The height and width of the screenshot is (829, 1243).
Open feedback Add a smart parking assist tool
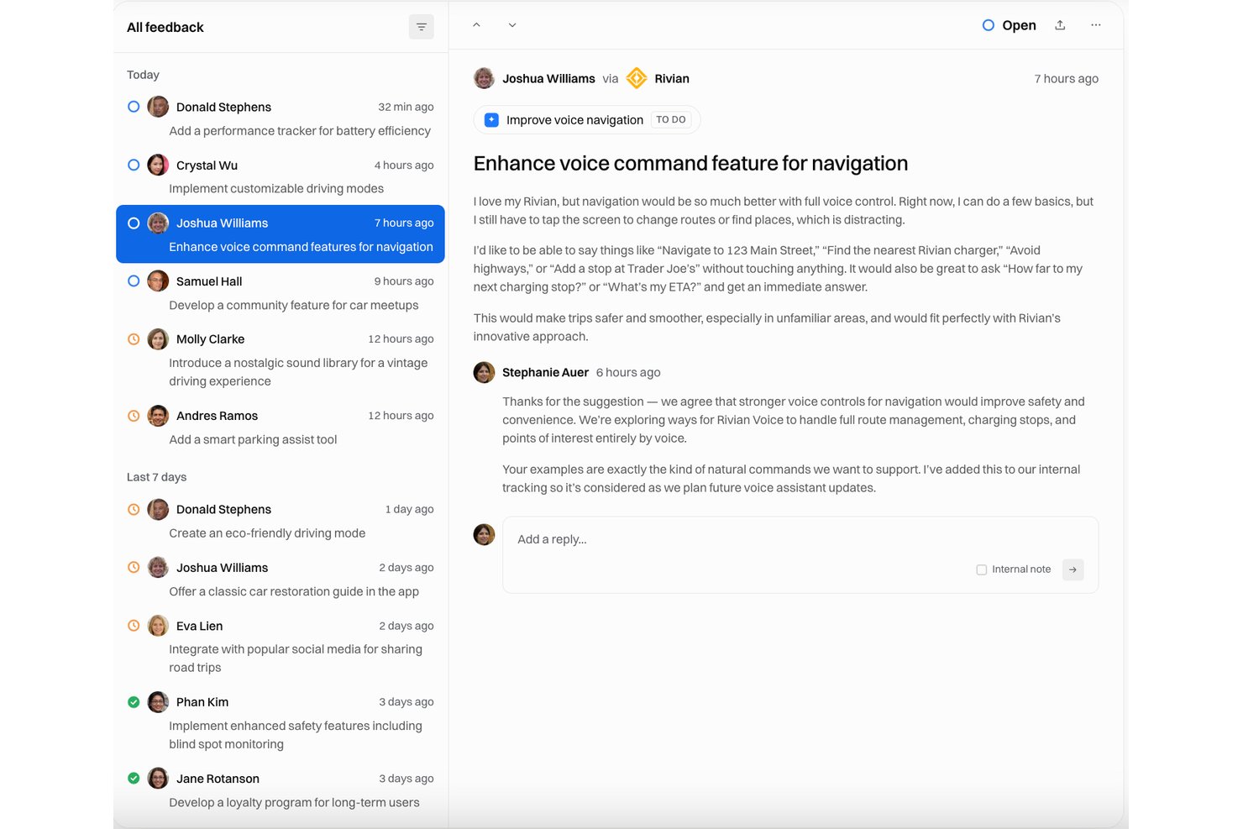point(281,428)
